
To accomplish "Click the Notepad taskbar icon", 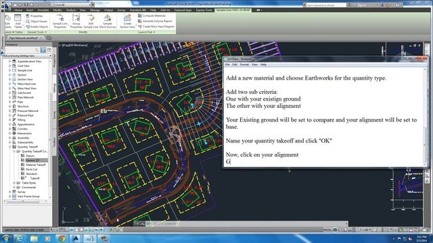I will coord(90,238).
